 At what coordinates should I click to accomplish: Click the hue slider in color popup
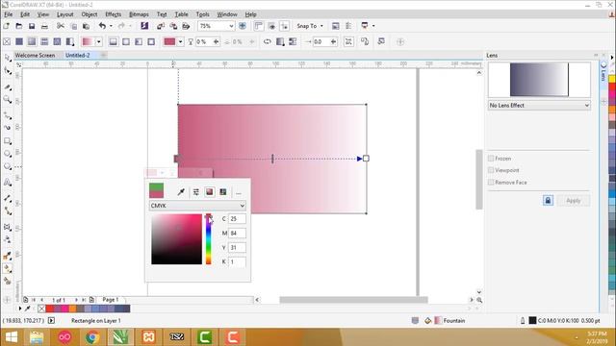pyautogui.click(x=209, y=239)
